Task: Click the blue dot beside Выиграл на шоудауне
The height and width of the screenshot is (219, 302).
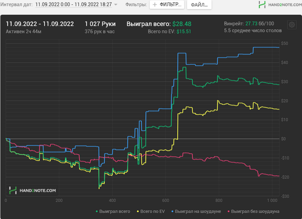Action: pyautogui.click(x=173, y=212)
